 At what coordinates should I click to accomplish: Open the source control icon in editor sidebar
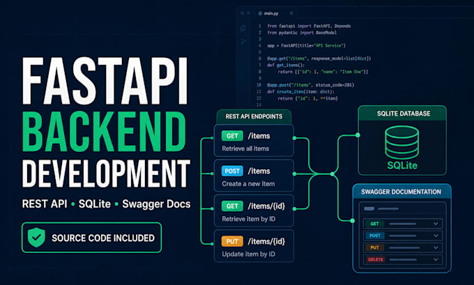(243, 42)
